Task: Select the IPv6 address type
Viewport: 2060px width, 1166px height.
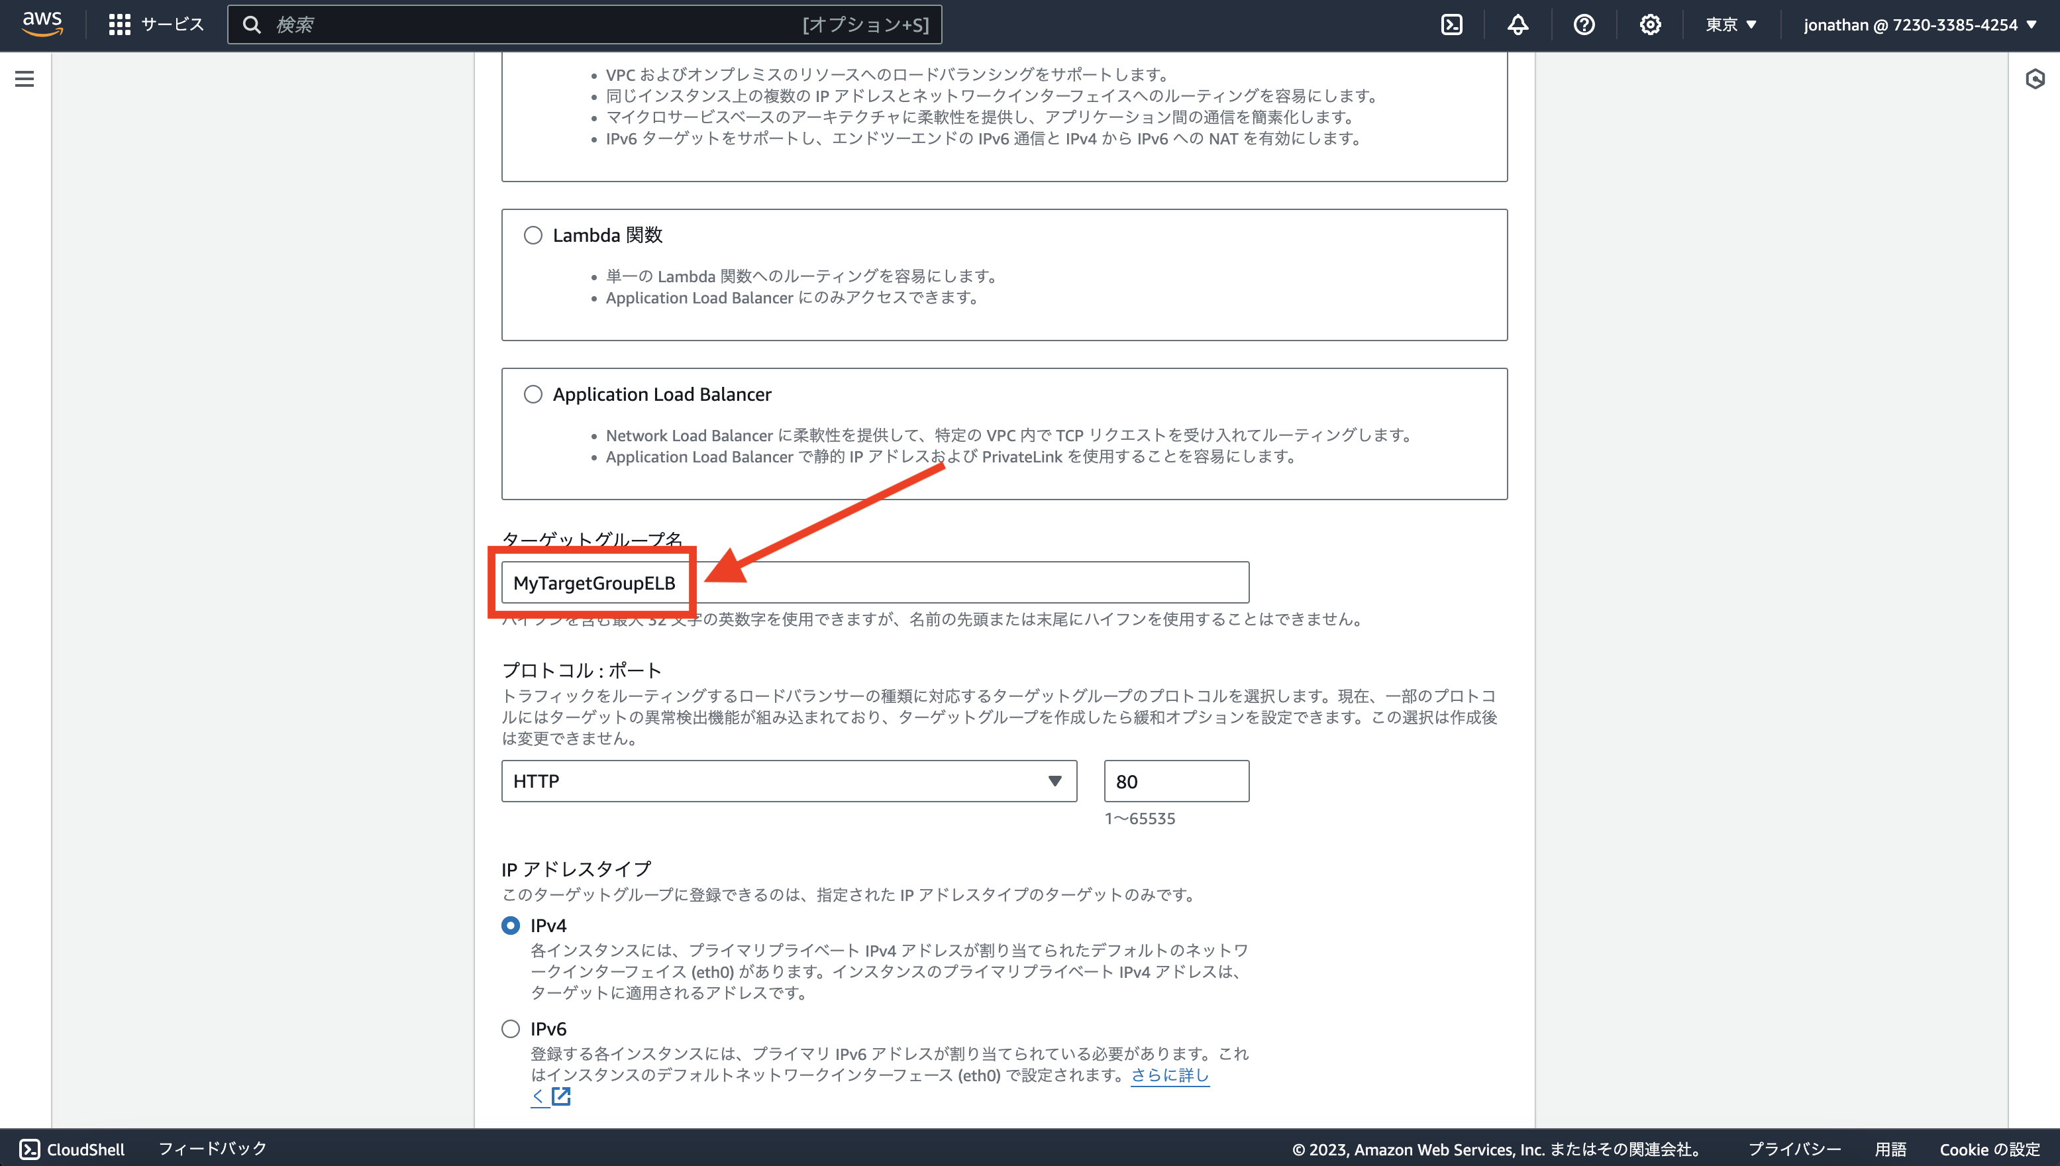Action: click(x=510, y=1028)
